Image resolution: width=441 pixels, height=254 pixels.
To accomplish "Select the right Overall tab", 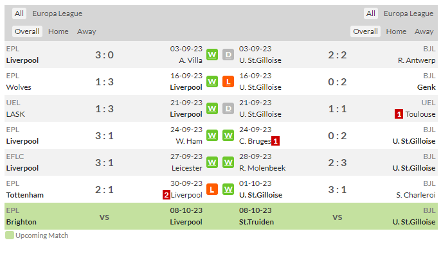I will pos(365,31).
